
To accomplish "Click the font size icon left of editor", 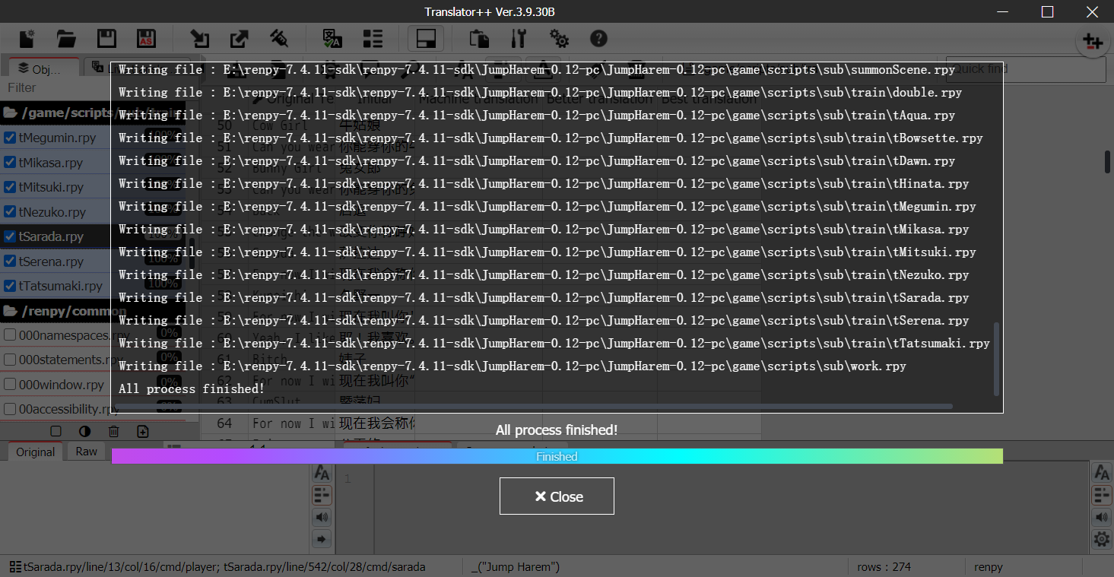I will pyautogui.click(x=322, y=472).
